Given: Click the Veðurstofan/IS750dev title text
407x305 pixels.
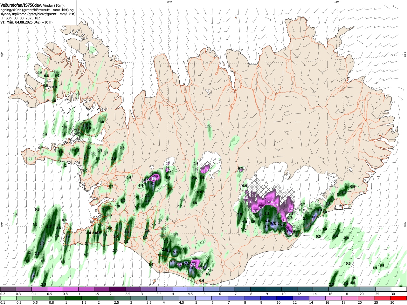Looking at the screenshot, I should (x=20, y=5).
